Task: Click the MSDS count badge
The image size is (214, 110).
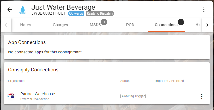Action: click(x=104, y=22)
